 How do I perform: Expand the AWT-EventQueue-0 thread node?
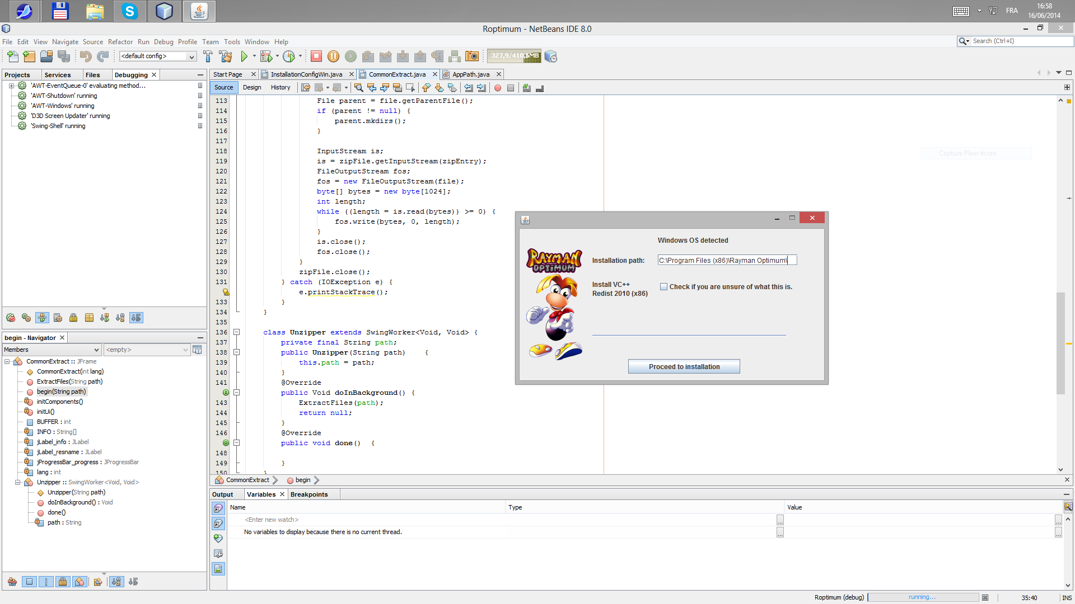[x=11, y=86]
